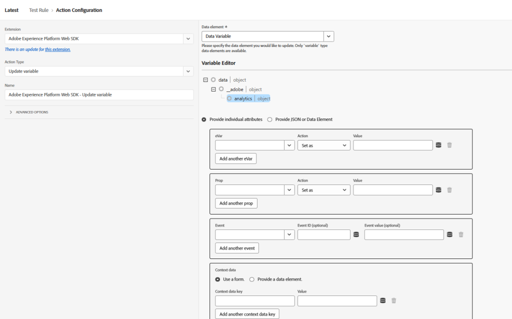Select the analytics object radio in tree

(229, 98)
